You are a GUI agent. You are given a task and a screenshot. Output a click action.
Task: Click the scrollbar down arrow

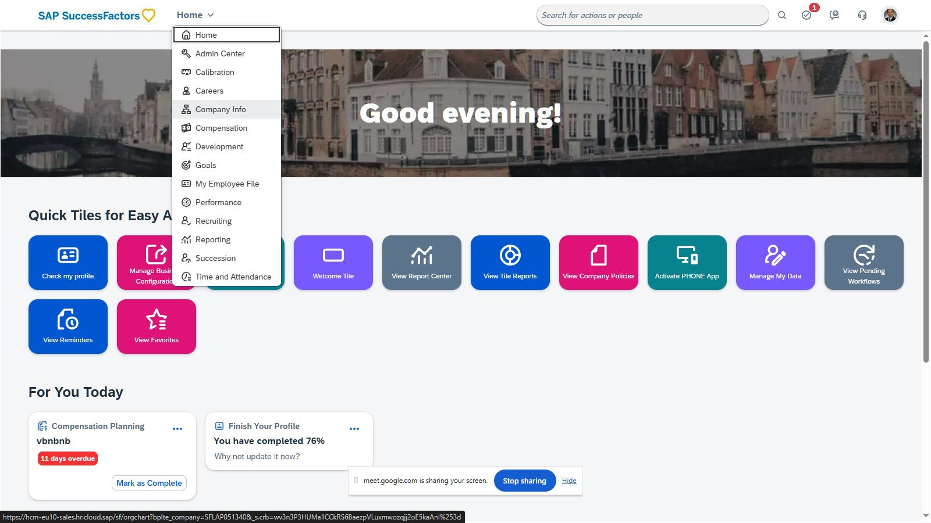point(926,515)
